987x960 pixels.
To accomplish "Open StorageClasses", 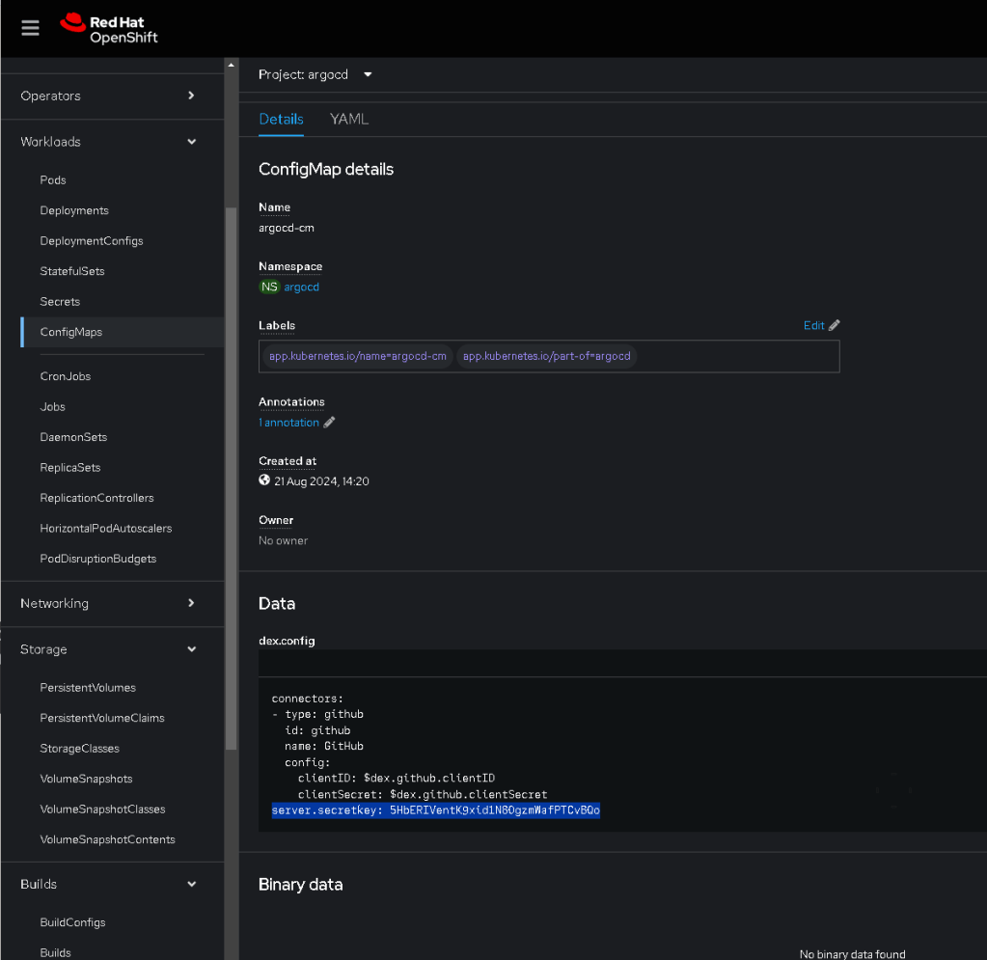I will click(80, 749).
